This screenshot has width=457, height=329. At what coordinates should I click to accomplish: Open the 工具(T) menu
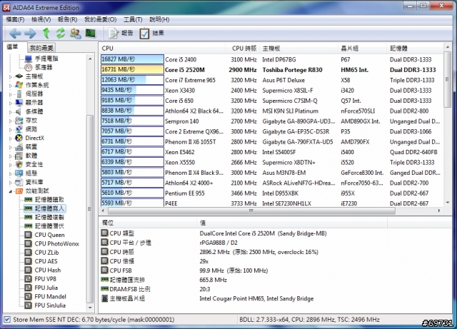coord(133,19)
